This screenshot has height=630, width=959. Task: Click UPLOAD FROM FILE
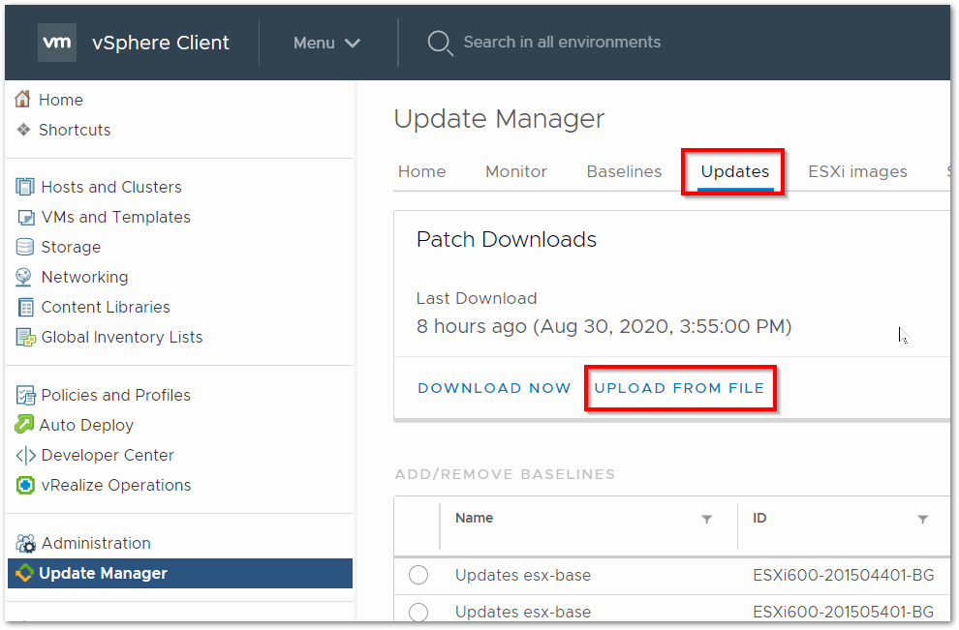(679, 388)
